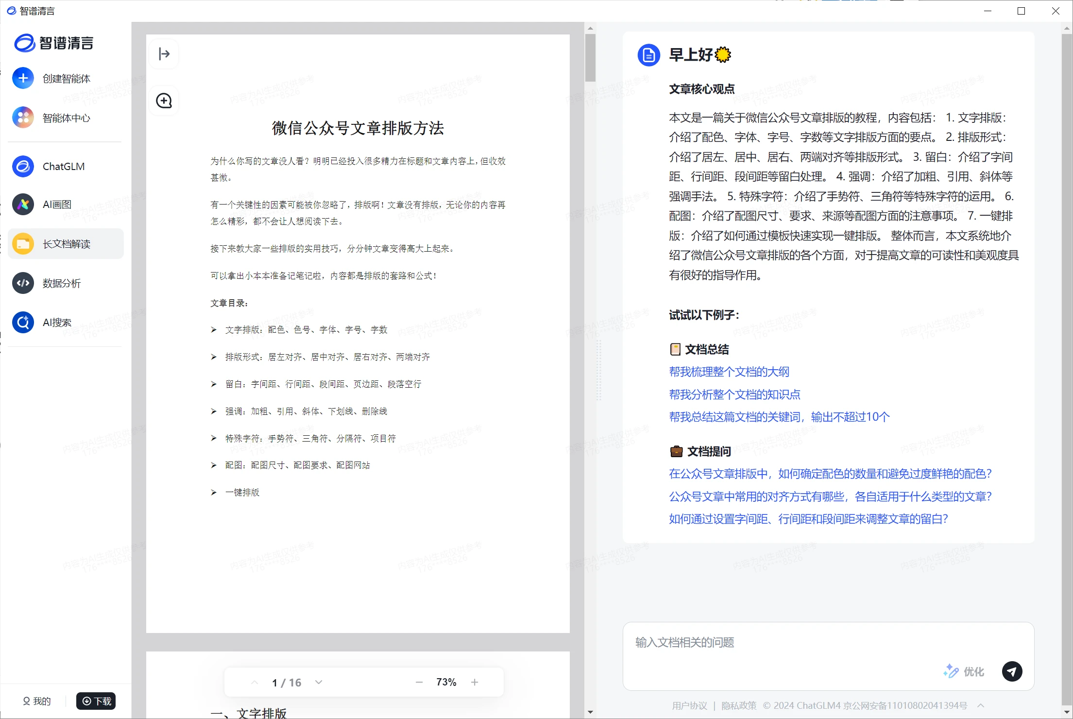Click the title bar 智谱清言 app icon
The height and width of the screenshot is (719, 1073).
(11, 11)
